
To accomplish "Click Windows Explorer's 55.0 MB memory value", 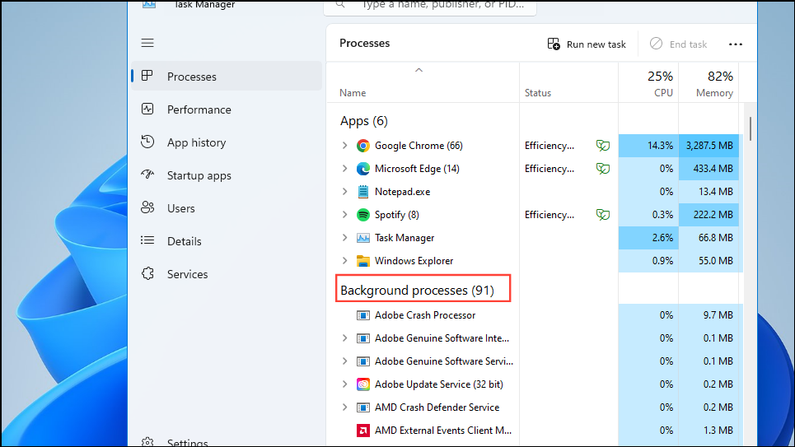I will tap(708, 261).
